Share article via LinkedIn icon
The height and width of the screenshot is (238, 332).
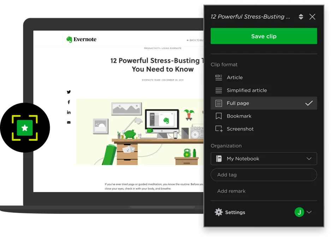click(69, 112)
